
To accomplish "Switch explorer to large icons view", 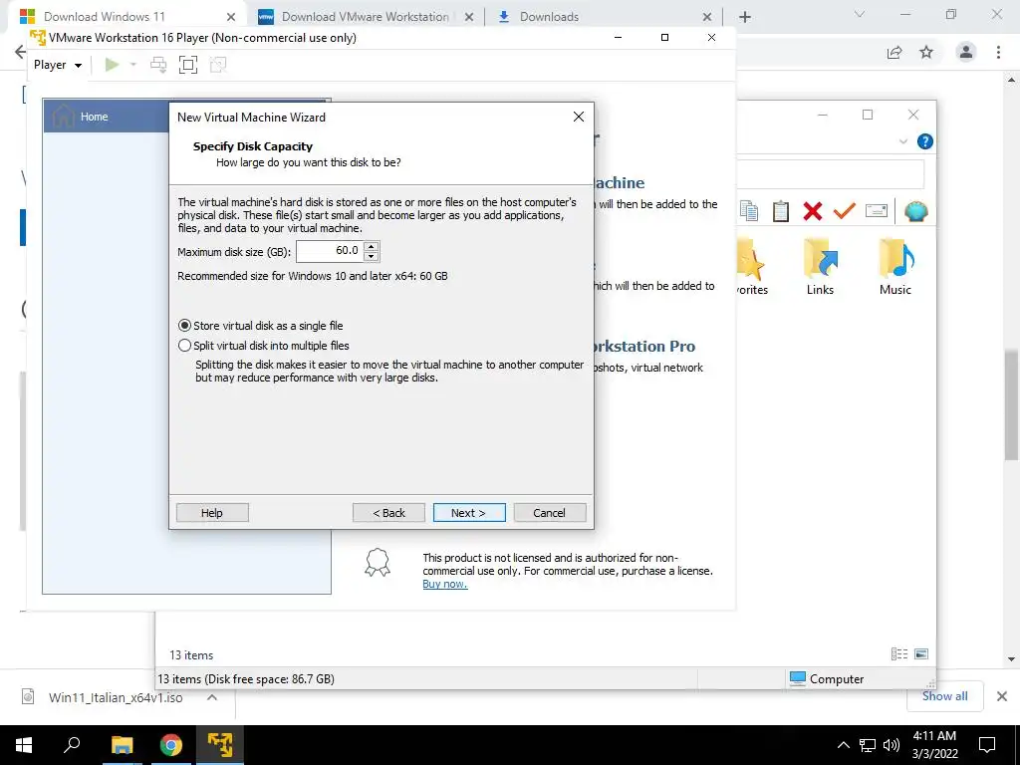I will (921, 653).
